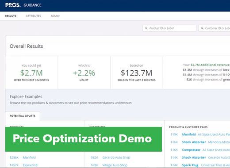Focus the Product ID or Label search field
The width and height of the screenshot is (230, 168).
click(x=169, y=28)
